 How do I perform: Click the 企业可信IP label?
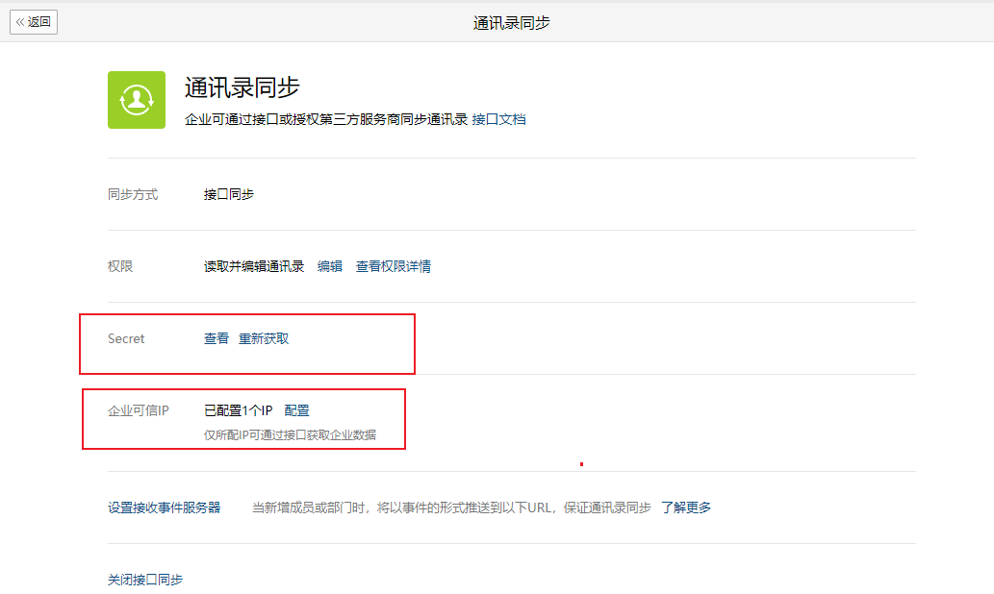coord(139,411)
